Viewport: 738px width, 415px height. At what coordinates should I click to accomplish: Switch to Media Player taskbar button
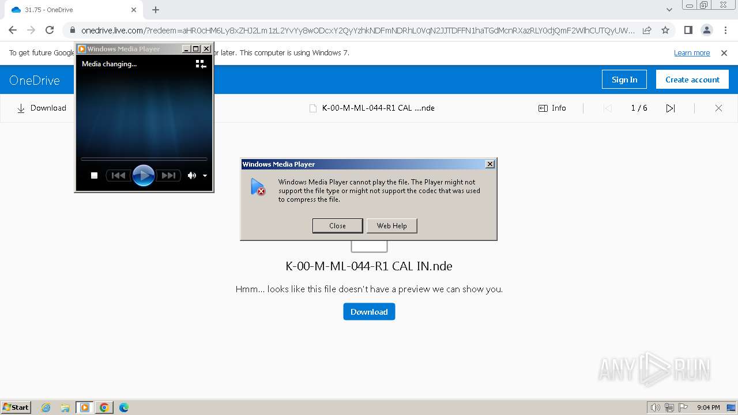(x=85, y=408)
